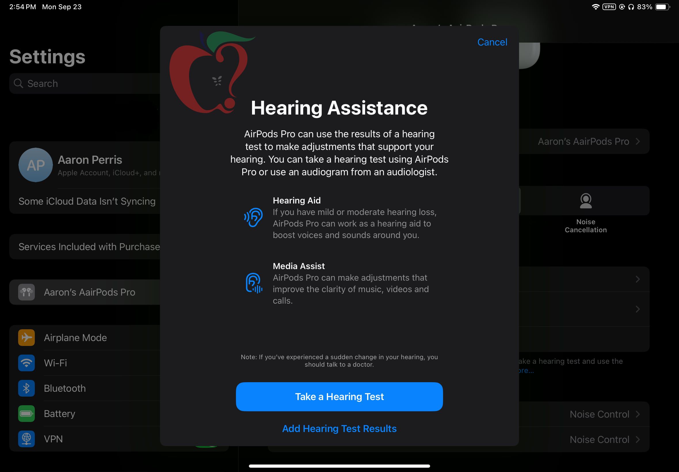Tap Add Hearing Test Results link
Screen dimensions: 679x472
339,429
